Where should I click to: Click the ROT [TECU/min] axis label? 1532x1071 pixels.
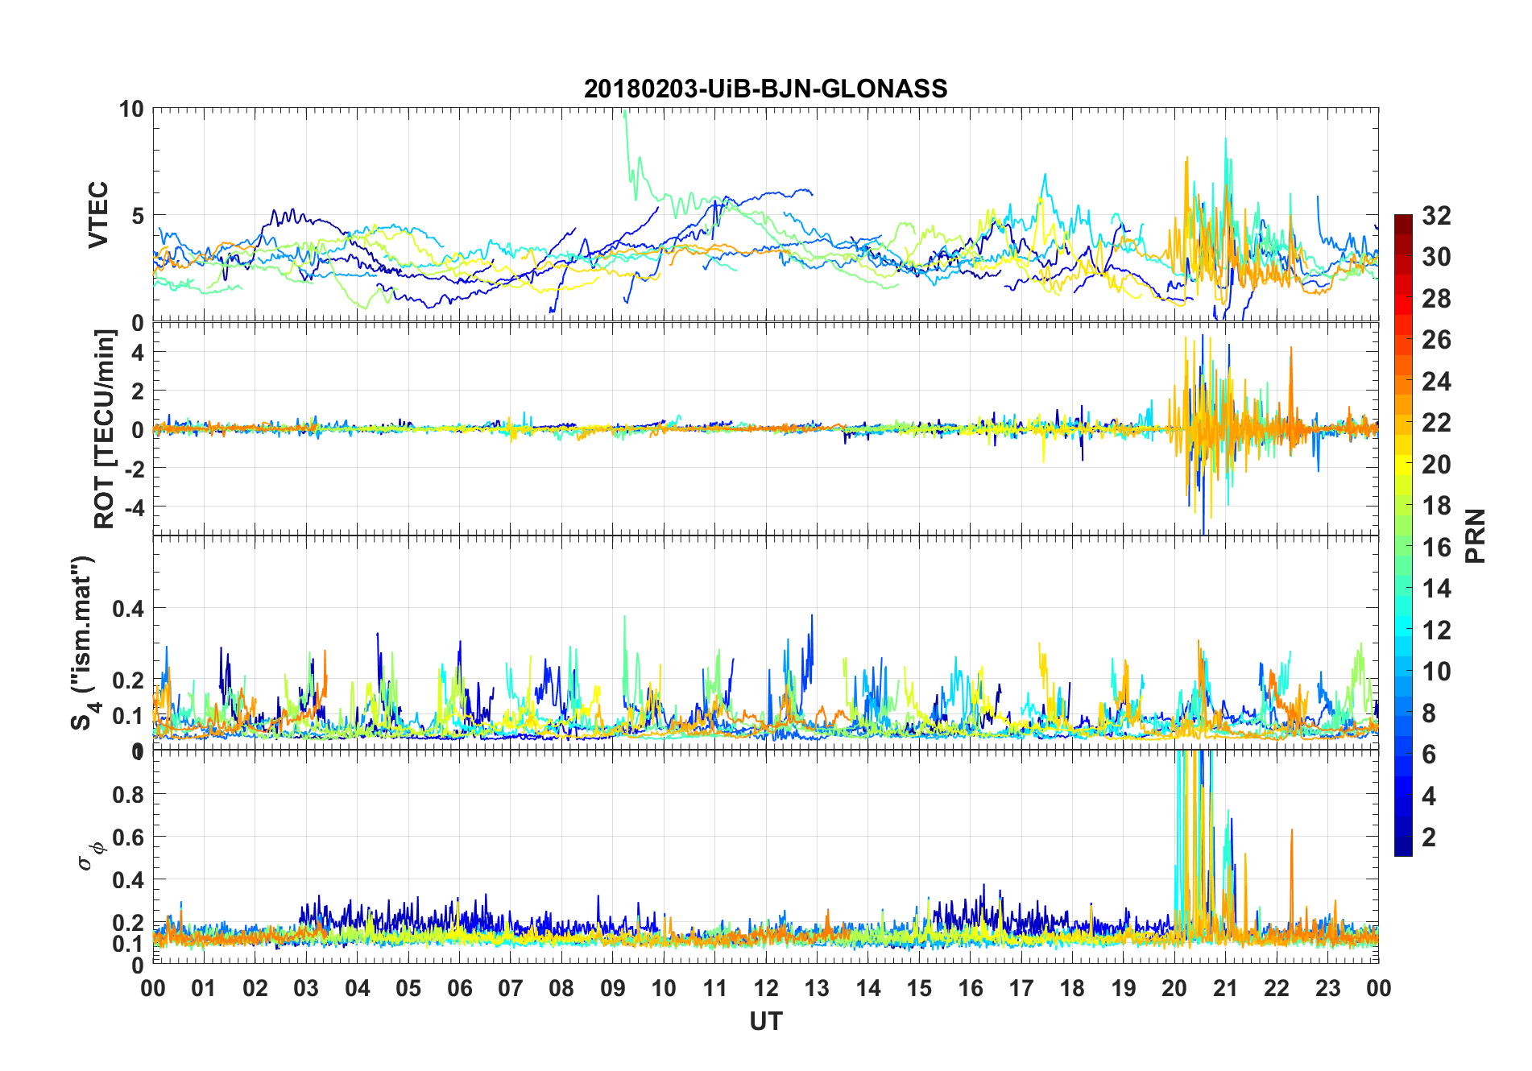(105, 428)
